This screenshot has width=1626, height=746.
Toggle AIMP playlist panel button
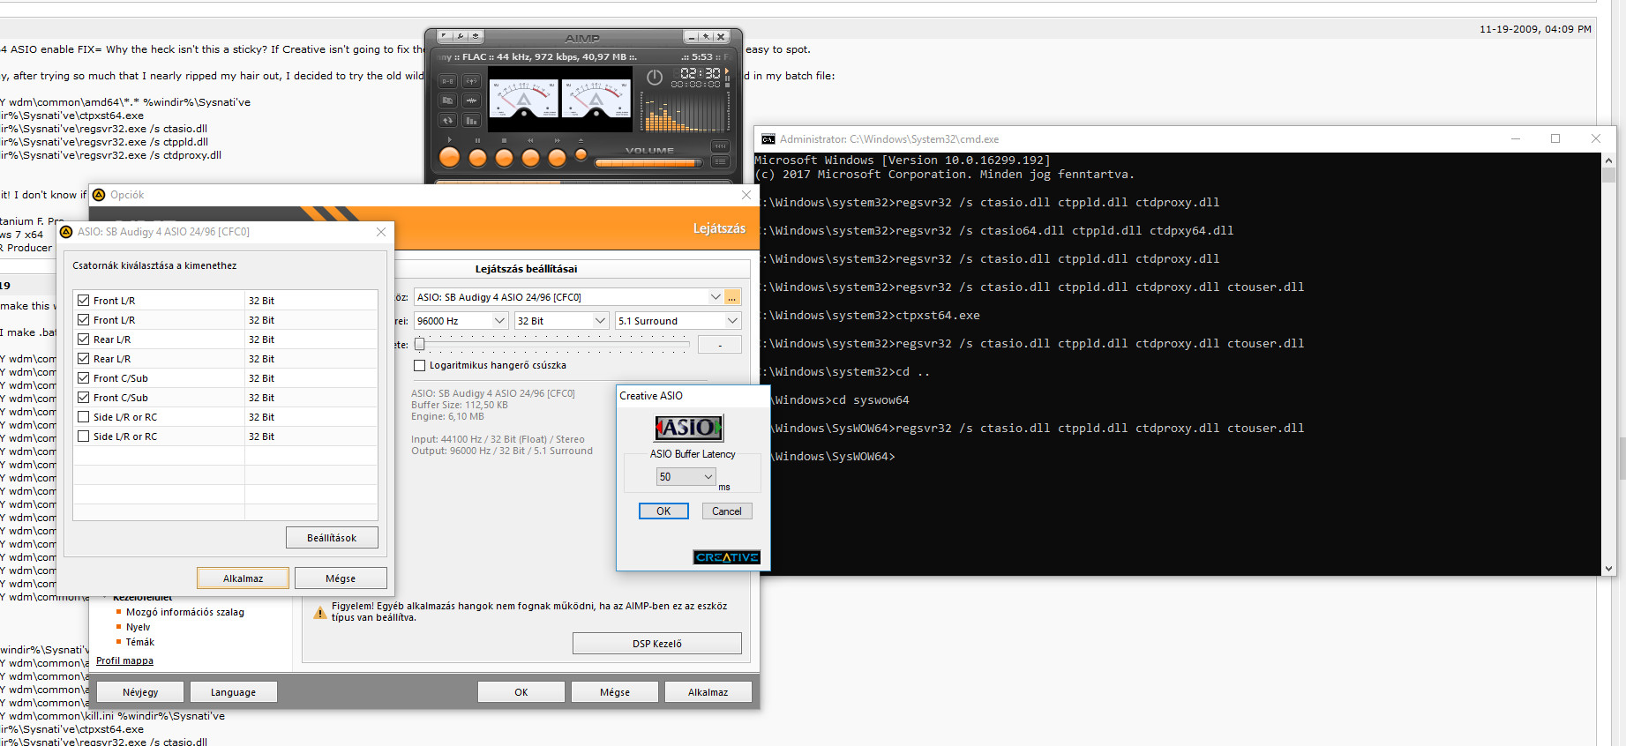720,161
